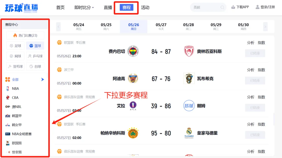Click the Olympiacos team logo
The width and height of the screenshot is (282, 158).
(189, 51)
